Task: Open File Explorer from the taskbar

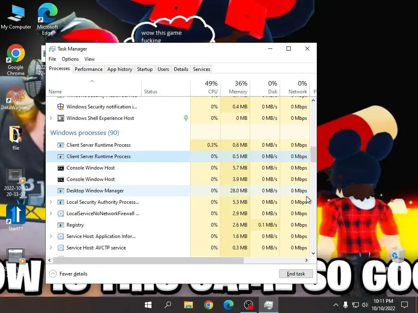Action: 188,304
